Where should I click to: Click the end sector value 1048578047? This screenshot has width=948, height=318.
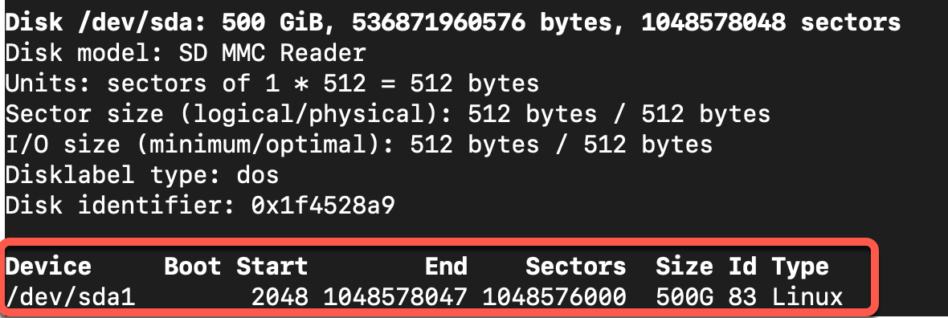[x=395, y=297]
